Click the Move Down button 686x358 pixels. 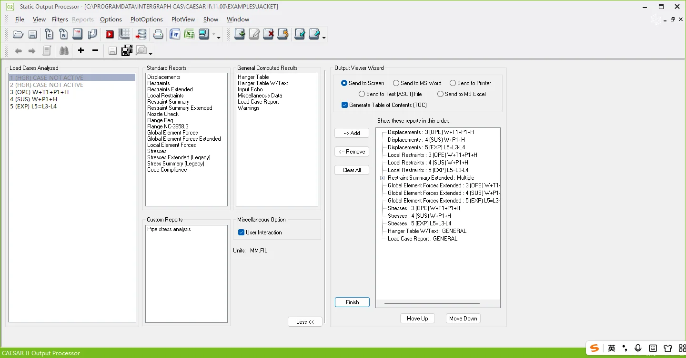click(x=463, y=319)
